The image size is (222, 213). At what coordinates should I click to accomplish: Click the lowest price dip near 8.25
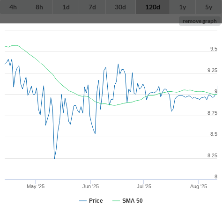click(x=54, y=159)
